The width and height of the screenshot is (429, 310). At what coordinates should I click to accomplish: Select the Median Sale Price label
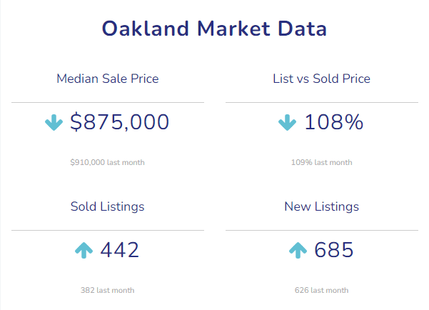(107, 79)
